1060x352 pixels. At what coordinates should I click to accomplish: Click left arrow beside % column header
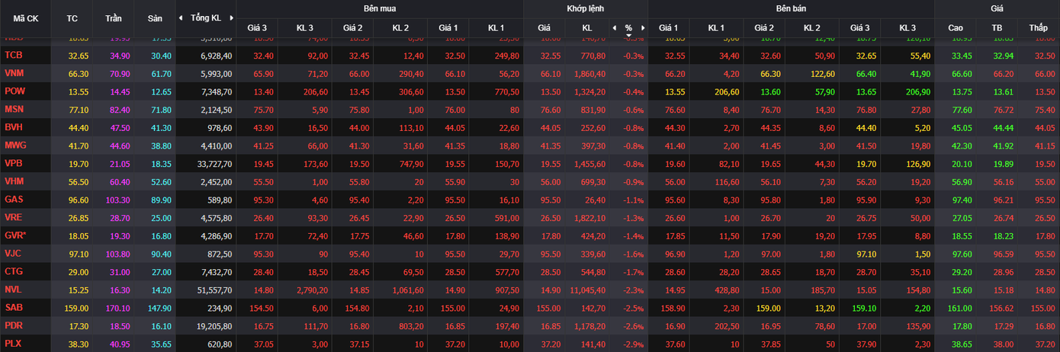(615, 28)
